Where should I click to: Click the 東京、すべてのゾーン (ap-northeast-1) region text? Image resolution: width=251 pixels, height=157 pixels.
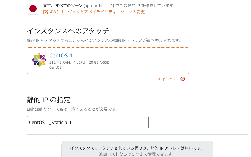coord(78,6)
